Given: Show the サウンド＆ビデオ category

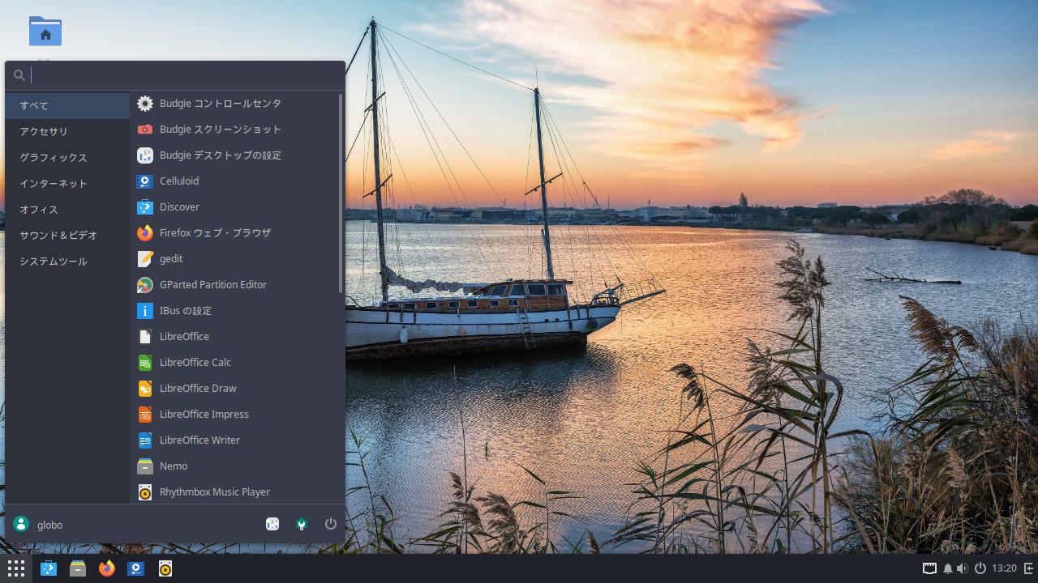Looking at the screenshot, I should [x=58, y=236].
